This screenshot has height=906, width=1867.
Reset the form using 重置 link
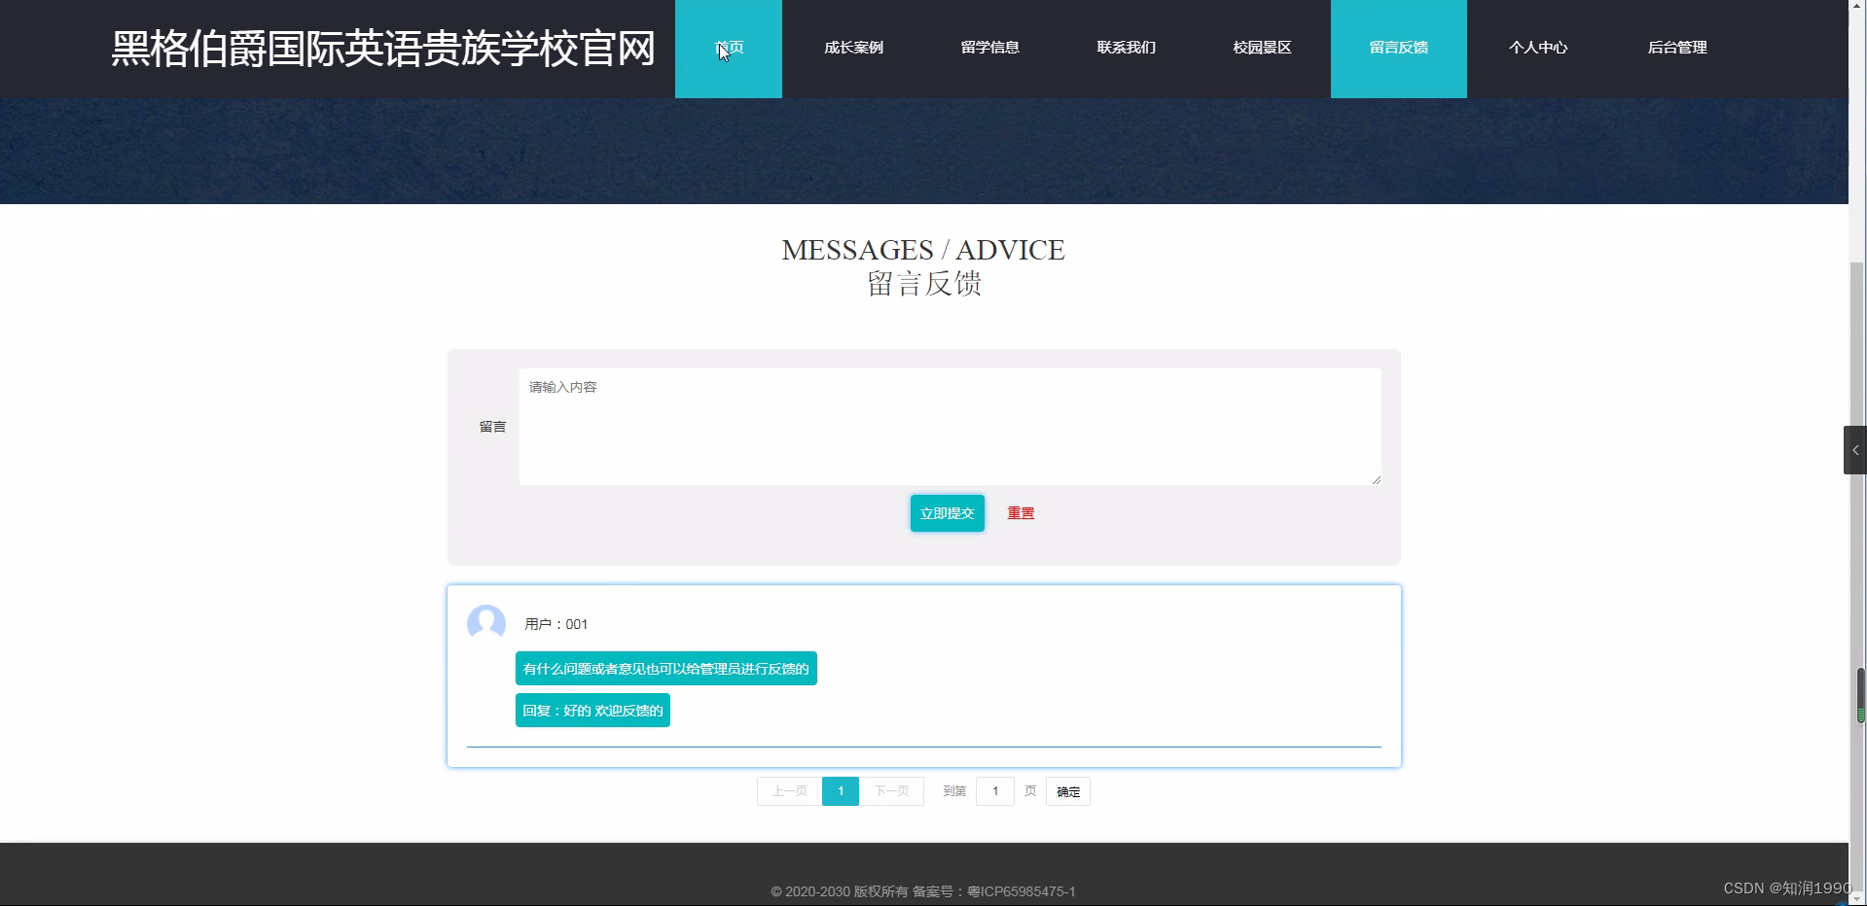[1020, 512]
